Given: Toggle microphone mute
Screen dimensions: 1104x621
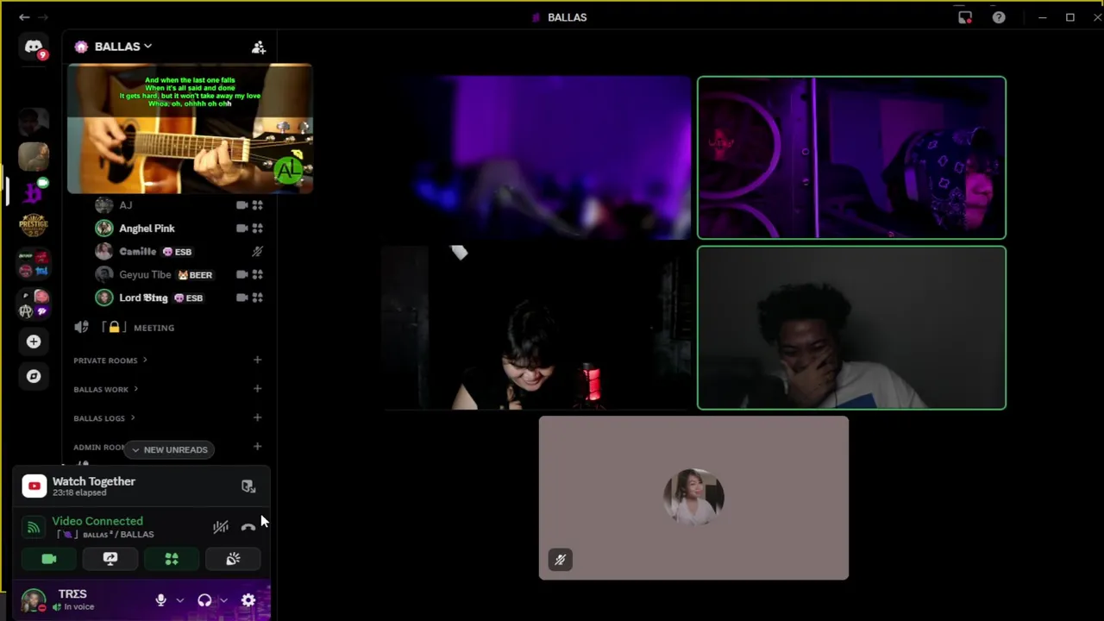Looking at the screenshot, I should pyautogui.click(x=160, y=600).
